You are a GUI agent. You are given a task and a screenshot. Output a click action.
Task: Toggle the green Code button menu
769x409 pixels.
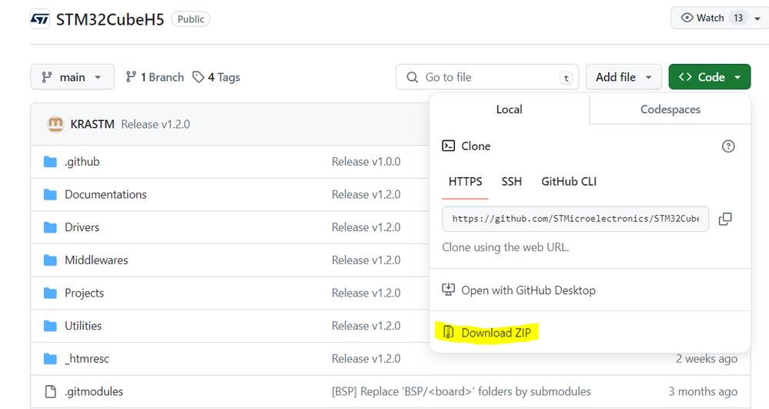[x=709, y=77]
